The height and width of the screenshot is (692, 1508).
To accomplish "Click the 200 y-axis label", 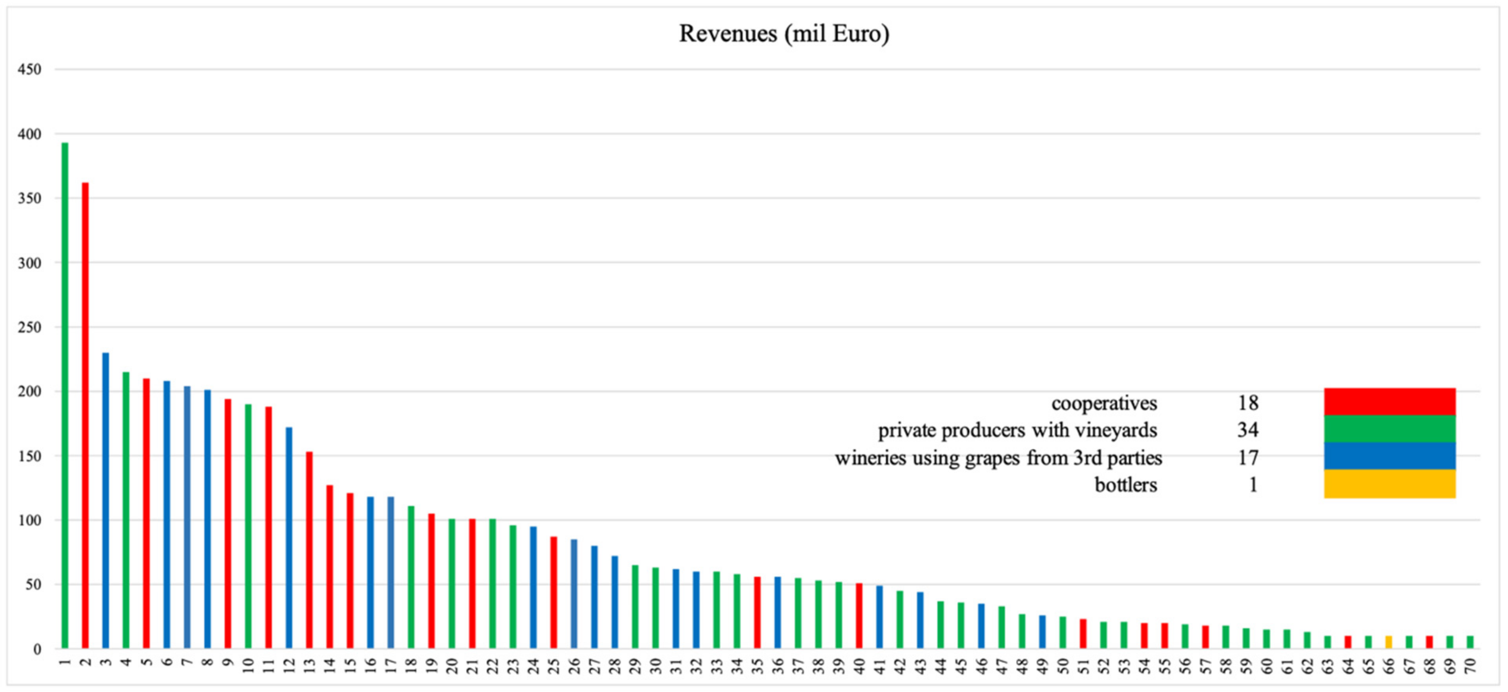I will 30,392.
